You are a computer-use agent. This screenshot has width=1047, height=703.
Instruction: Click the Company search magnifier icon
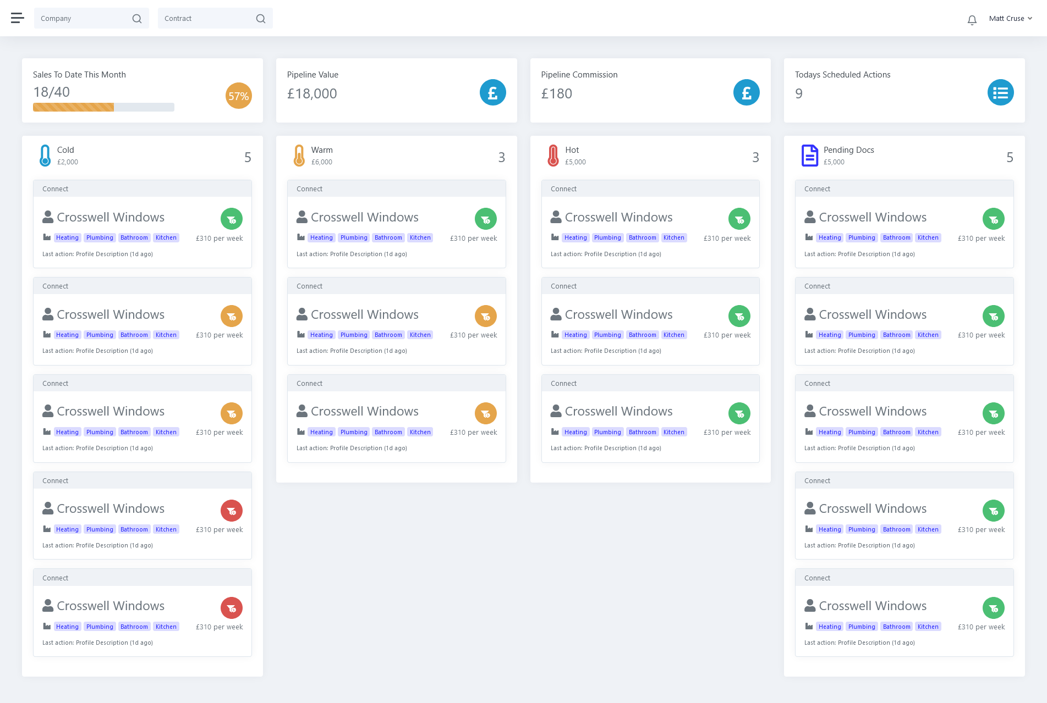pos(137,19)
